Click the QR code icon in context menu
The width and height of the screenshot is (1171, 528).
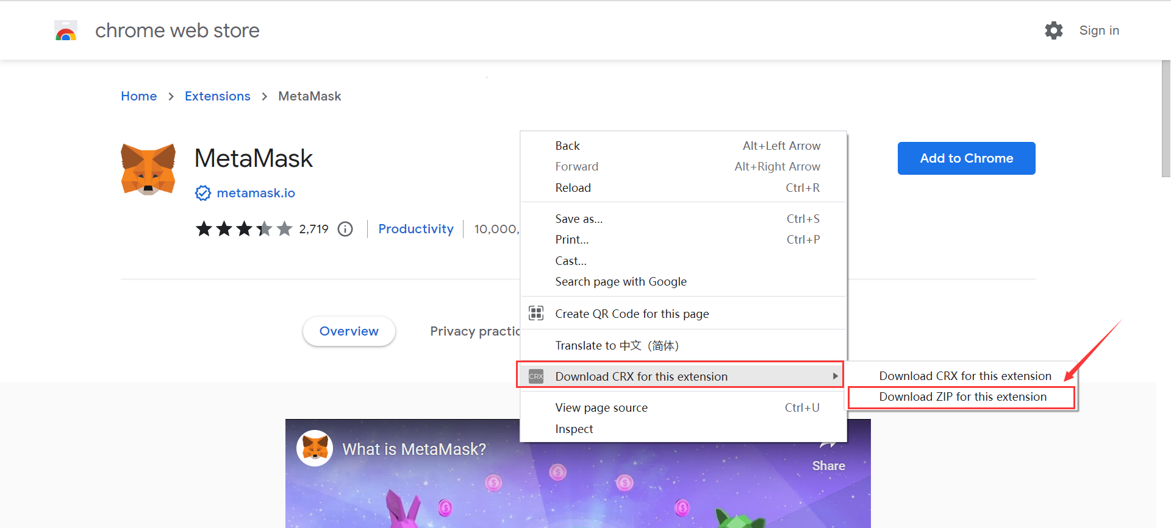(x=536, y=313)
